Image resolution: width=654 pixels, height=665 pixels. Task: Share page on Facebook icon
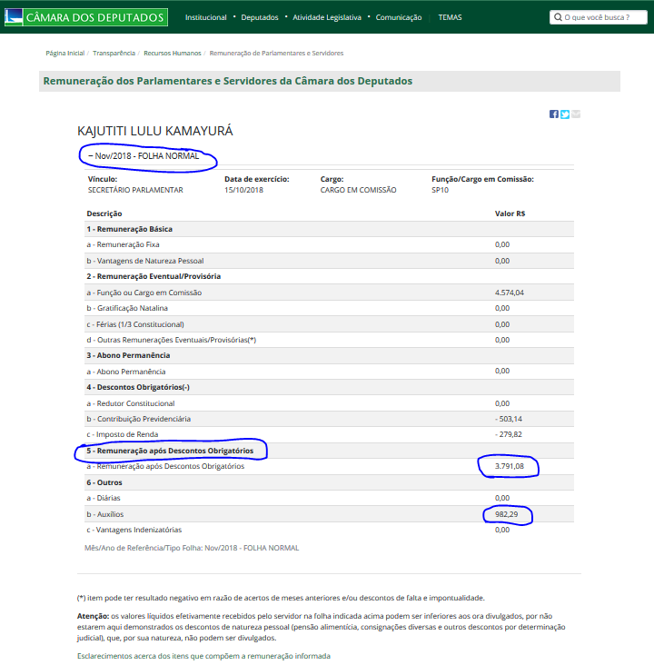point(553,114)
